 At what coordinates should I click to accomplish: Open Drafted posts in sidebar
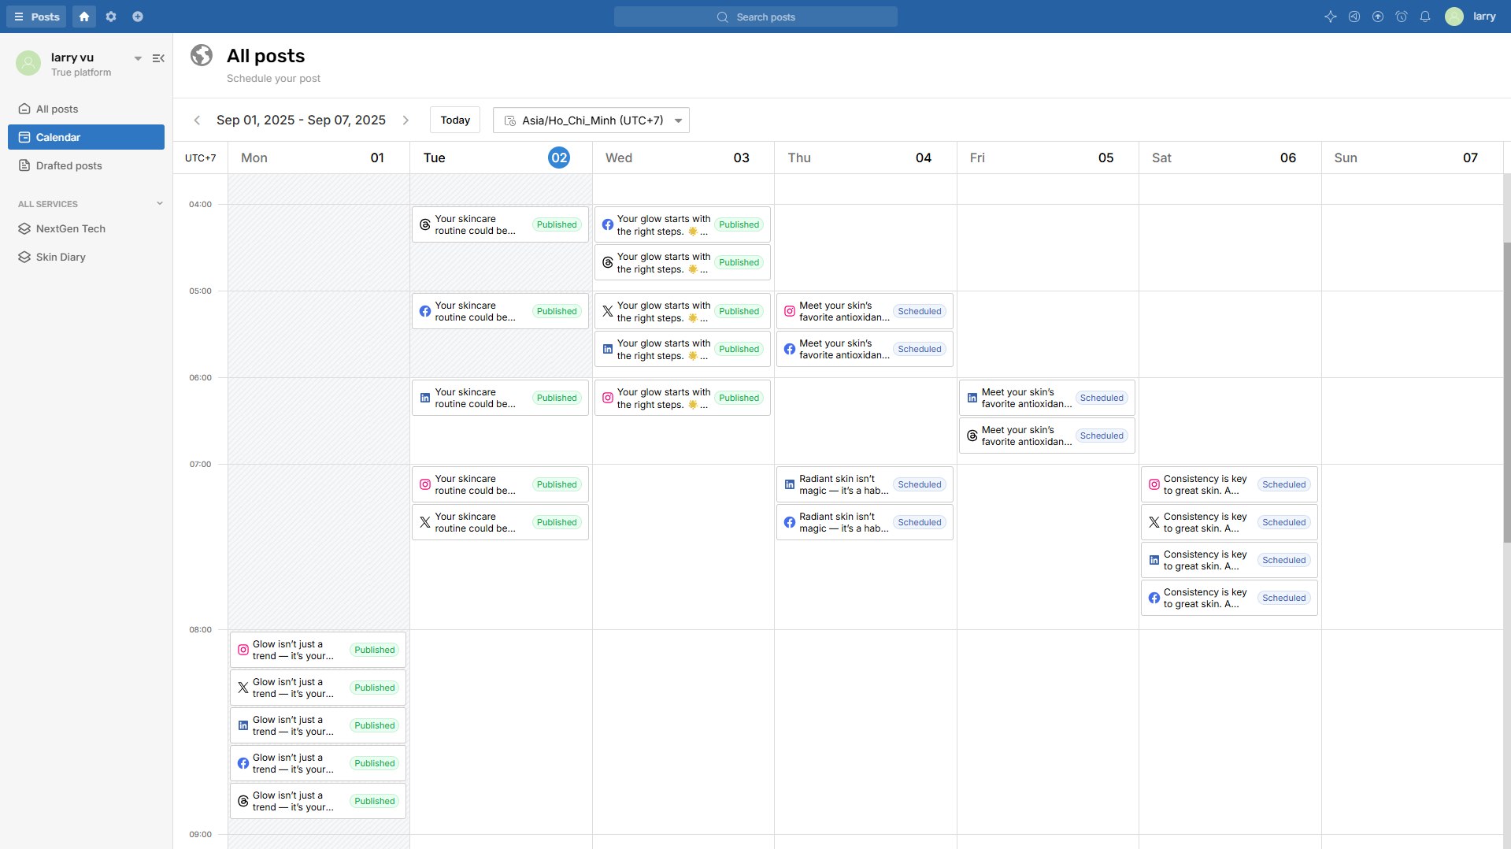coord(69,166)
